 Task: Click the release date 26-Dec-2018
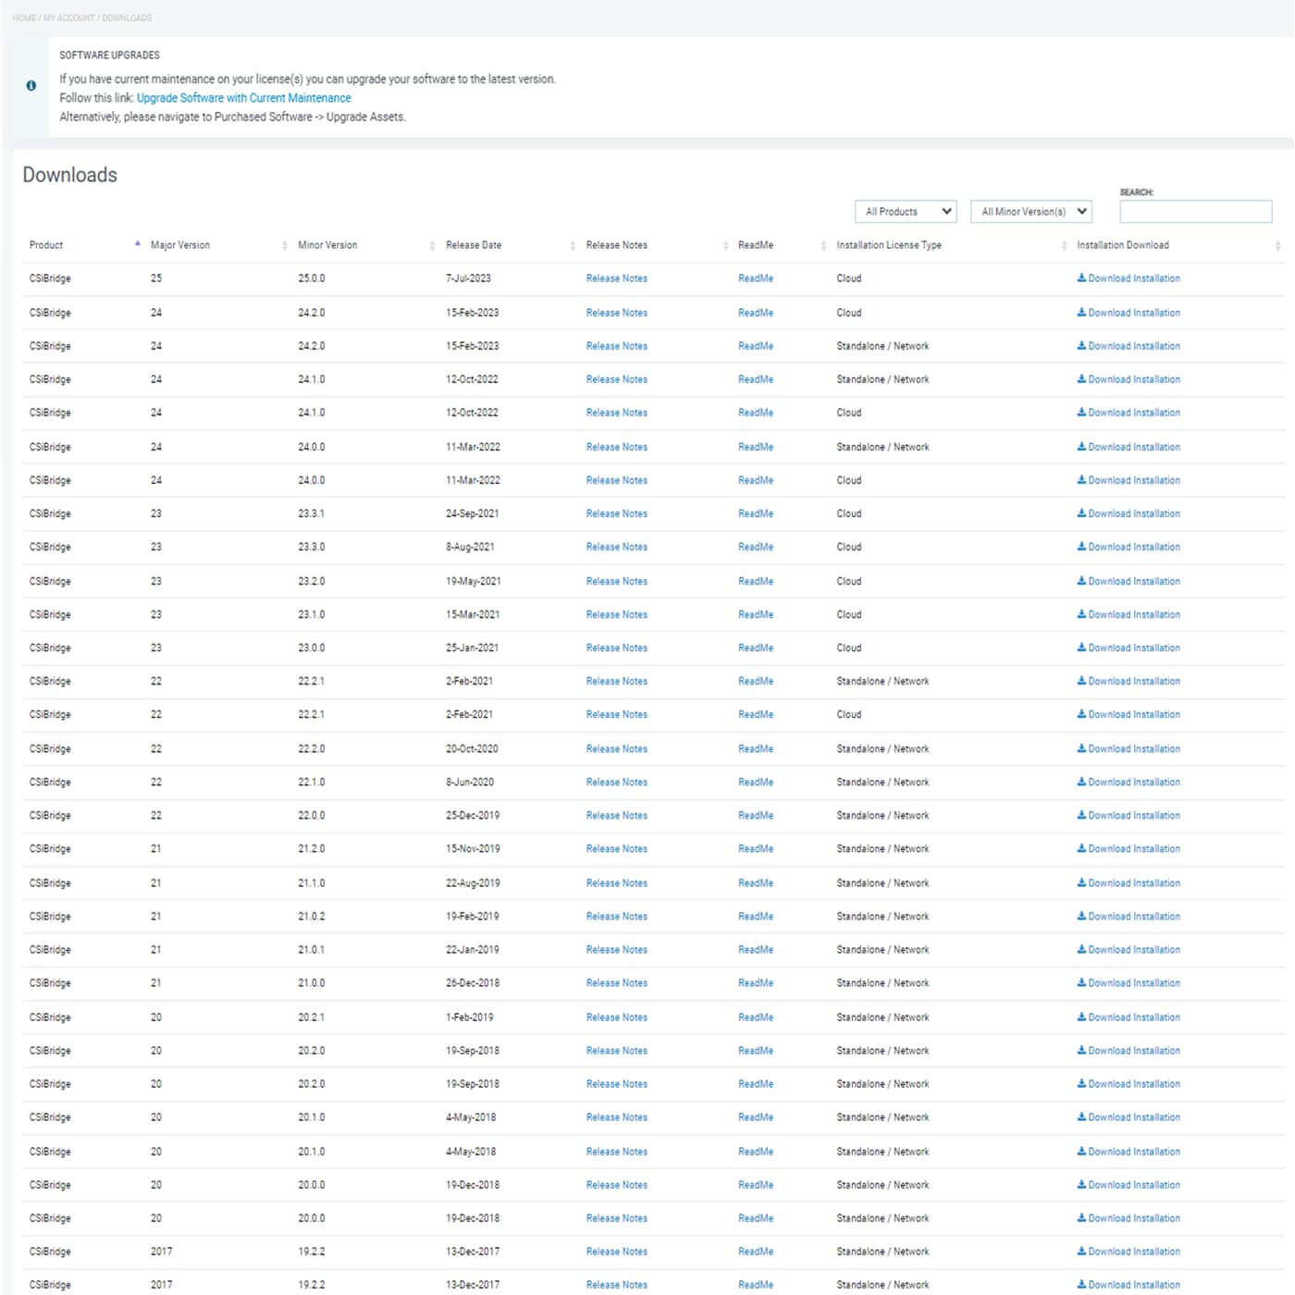click(473, 981)
